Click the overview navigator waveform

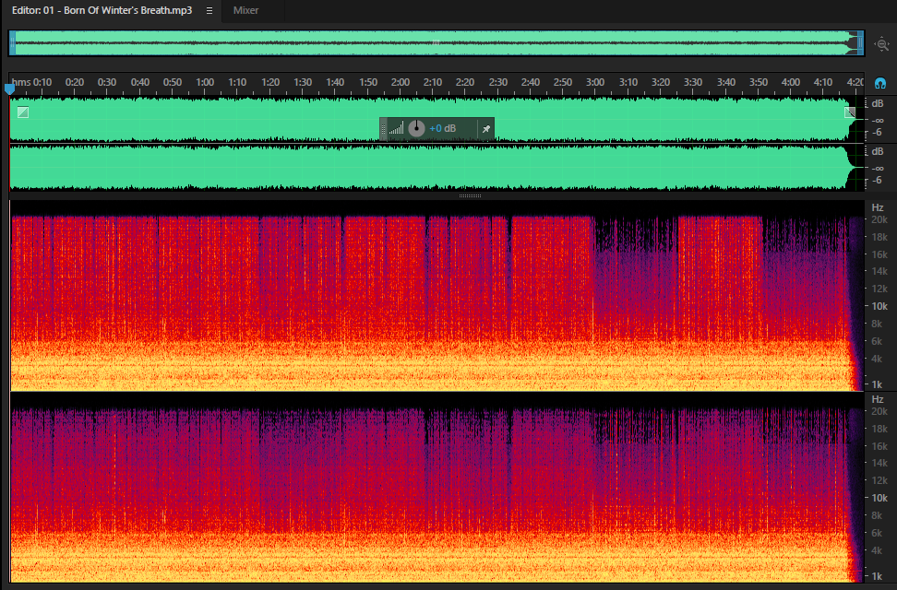(436, 43)
